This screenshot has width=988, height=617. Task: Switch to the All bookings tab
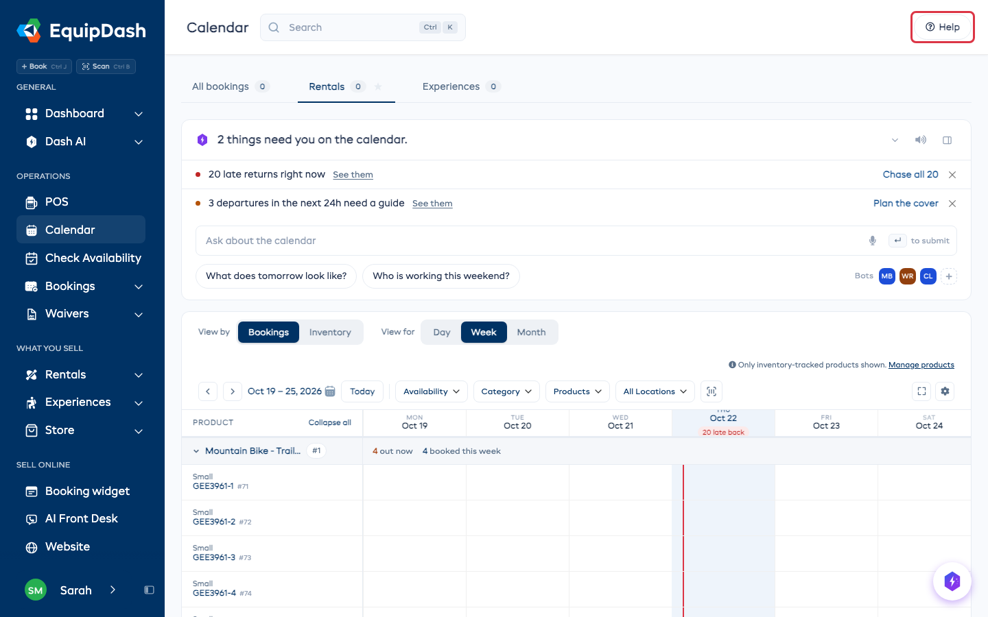pos(231,86)
